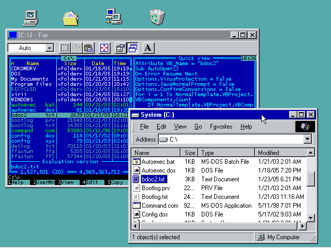
Task: Click the System (C:) title bar drive icon
Action: [x=136, y=115]
